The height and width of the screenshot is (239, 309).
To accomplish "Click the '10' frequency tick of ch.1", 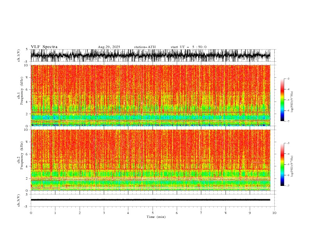I will tap(27, 65).
